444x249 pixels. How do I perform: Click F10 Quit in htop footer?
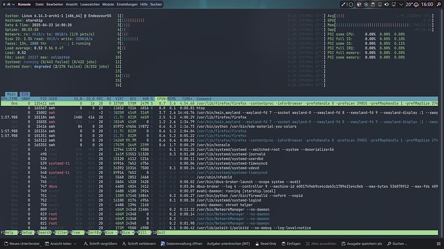(159, 232)
